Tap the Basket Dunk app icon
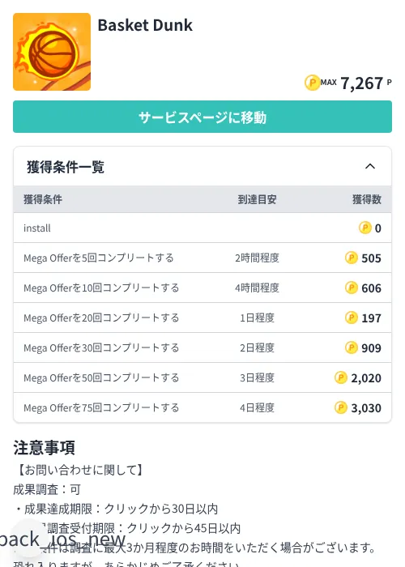The width and height of the screenshot is (405, 567). [52, 52]
